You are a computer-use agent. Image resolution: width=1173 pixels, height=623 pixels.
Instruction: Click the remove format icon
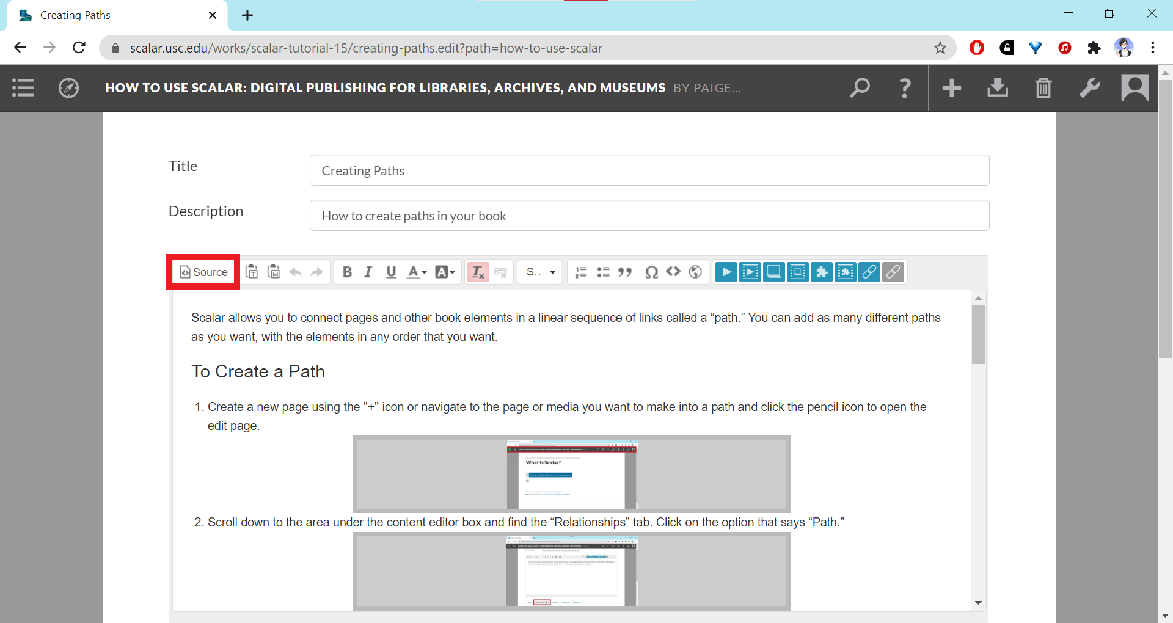point(478,272)
